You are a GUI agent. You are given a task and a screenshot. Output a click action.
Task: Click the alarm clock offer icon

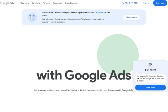click(x=32, y=17)
